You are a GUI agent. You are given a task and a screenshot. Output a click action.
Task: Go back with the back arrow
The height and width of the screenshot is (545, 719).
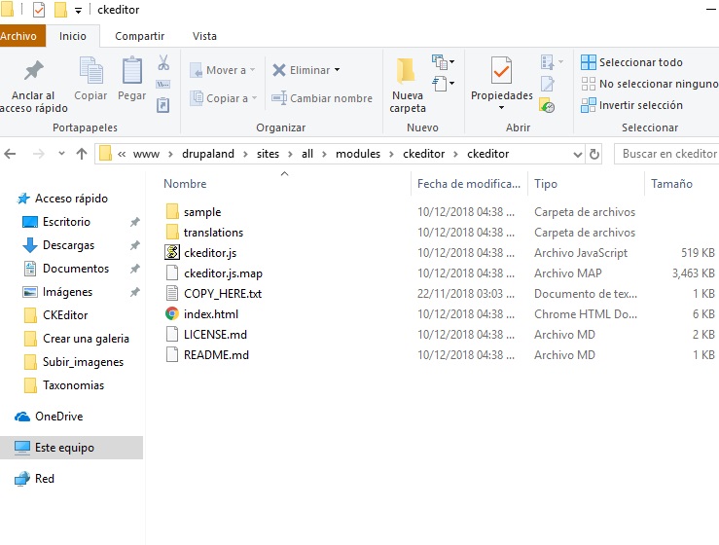tap(10, 154)
